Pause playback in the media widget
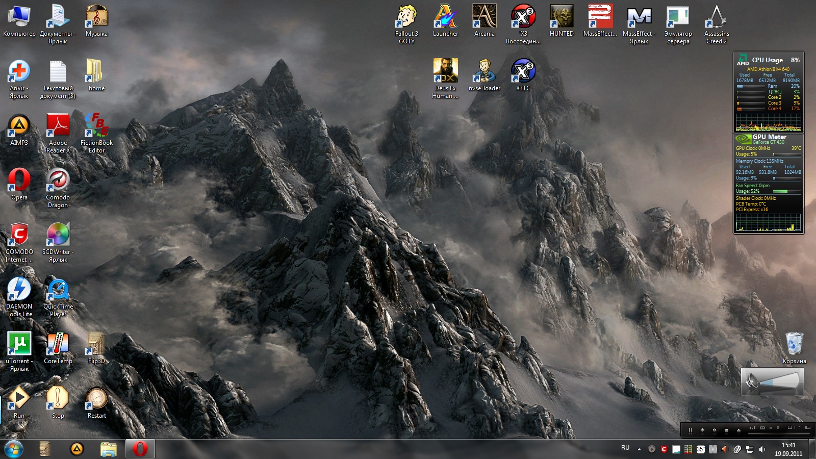 690,430
